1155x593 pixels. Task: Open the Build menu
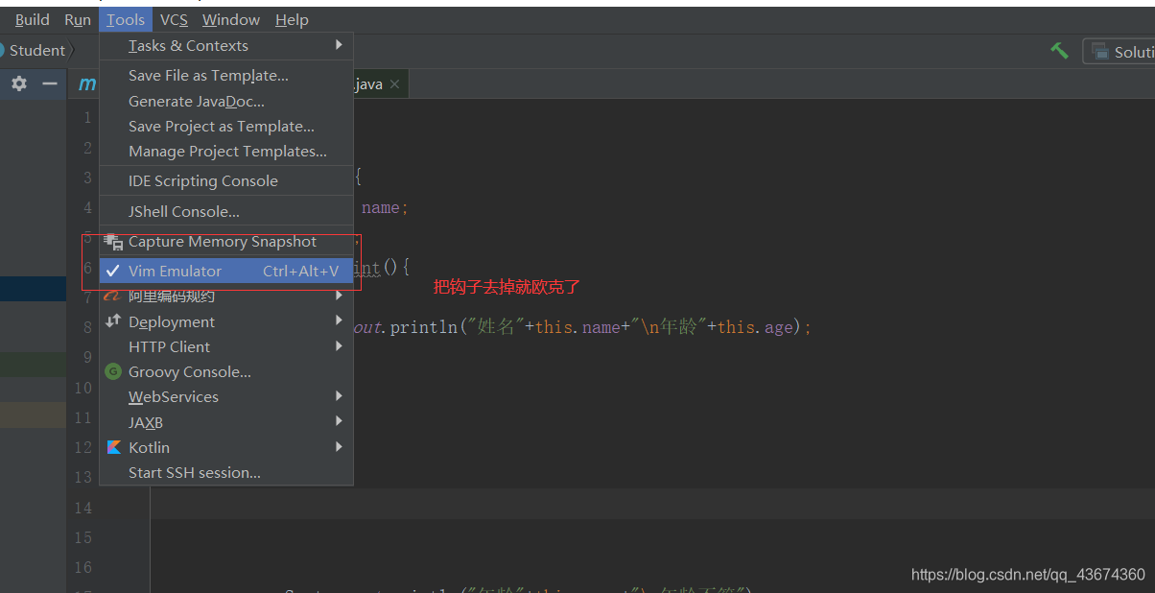(32, 20)
